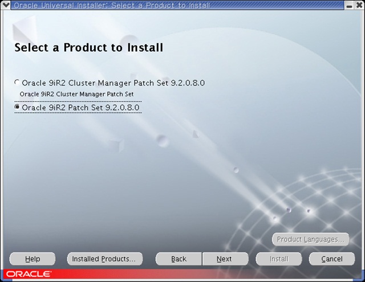Open the Help button
This screenshot has width=365, height=282.
[x=33, y=259]
